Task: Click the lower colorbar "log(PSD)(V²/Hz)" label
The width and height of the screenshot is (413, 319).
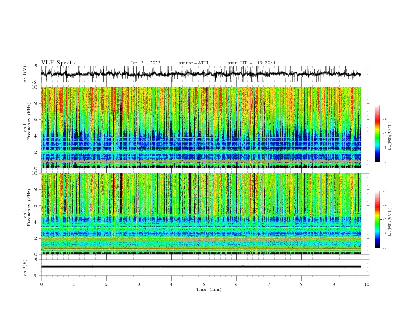Action: tap(390, 222)
